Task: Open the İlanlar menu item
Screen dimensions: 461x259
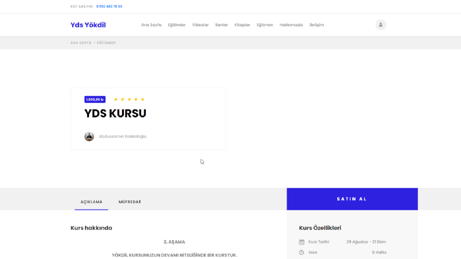Action: 221,25
